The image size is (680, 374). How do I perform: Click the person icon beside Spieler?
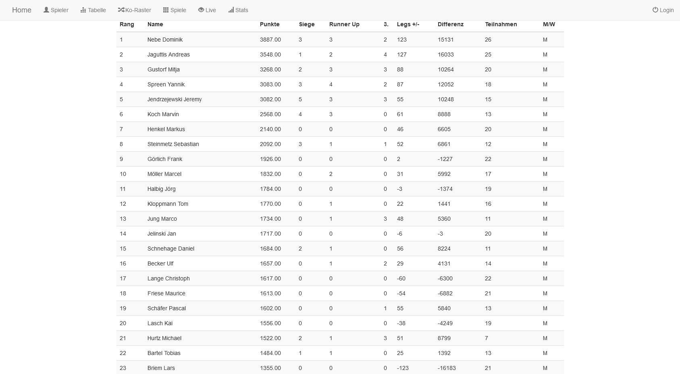coord(46,10)
